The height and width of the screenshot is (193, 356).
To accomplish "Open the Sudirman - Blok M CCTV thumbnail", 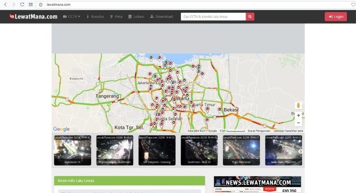I will point(199,151).
